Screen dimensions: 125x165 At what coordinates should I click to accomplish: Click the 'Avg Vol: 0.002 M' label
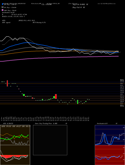pyautogui.click(x=80, y=4)
